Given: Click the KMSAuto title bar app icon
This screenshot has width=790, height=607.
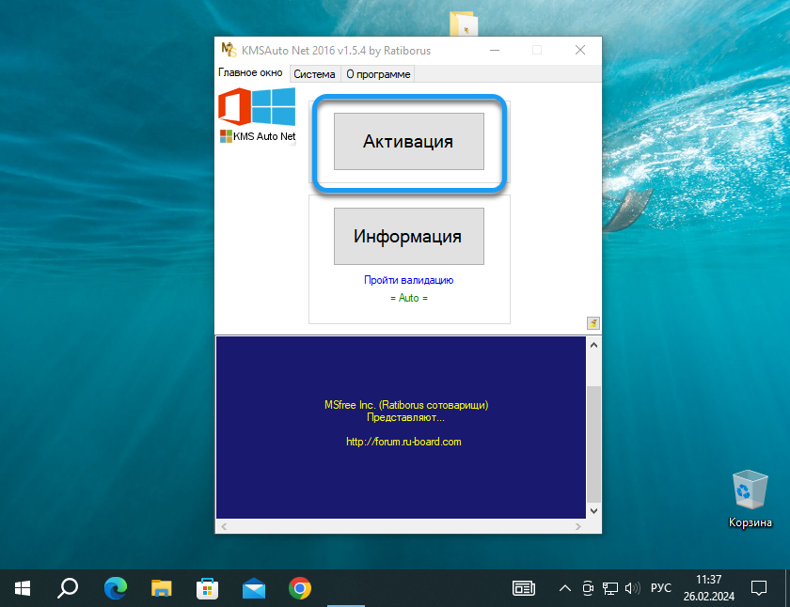Looking at the screenshot, I should click(229, 50).
